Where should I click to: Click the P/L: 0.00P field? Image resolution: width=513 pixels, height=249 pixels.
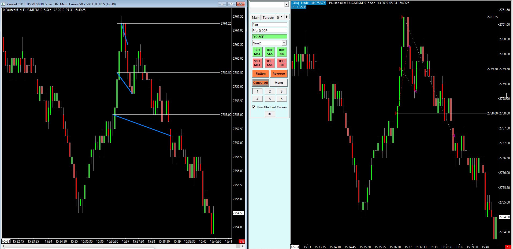coord(269,30)
